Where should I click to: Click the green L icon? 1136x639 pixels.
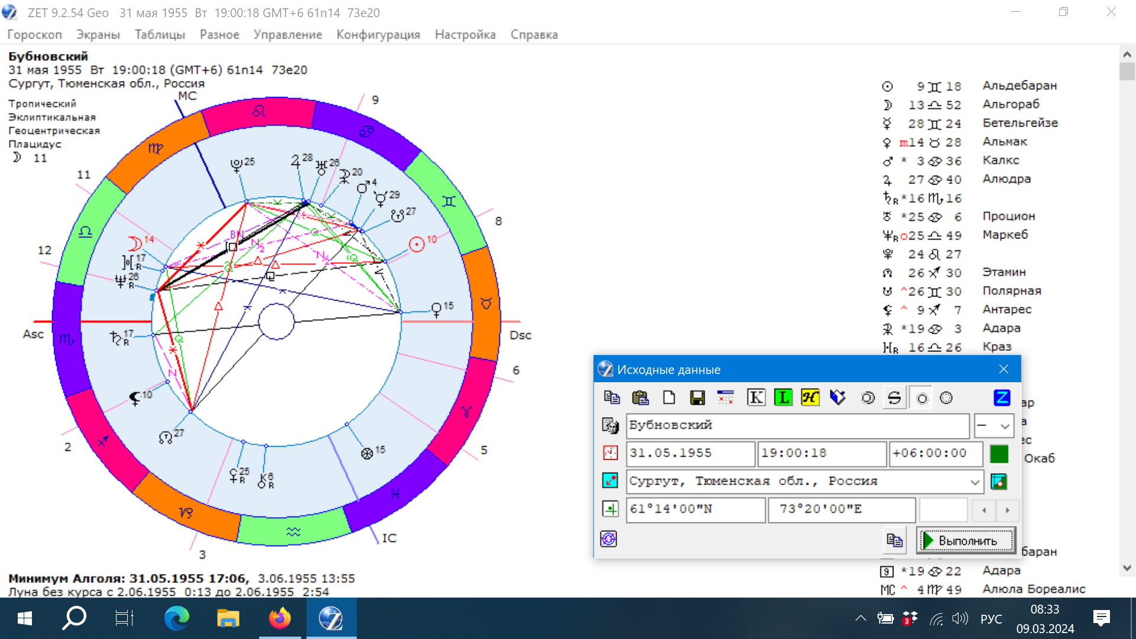tap(783, 398)
